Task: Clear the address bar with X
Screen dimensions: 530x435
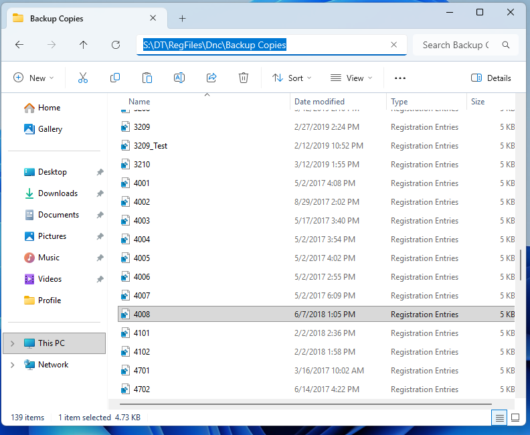Action: click(x=393, y=45)
